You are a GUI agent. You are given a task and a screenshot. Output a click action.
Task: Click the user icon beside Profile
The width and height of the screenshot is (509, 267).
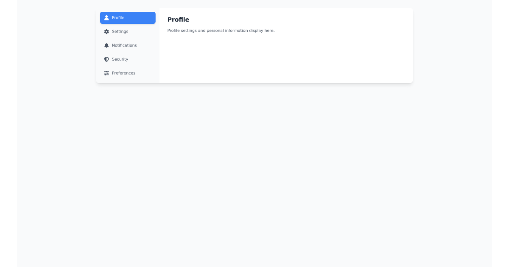point(107,18)
